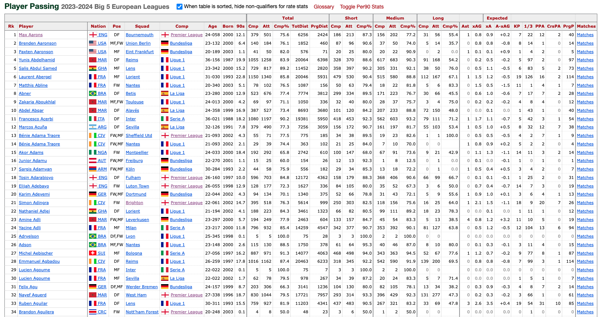Sort by CrsPA column header
Screen dimensions: 601x317
tap(554, 26)
